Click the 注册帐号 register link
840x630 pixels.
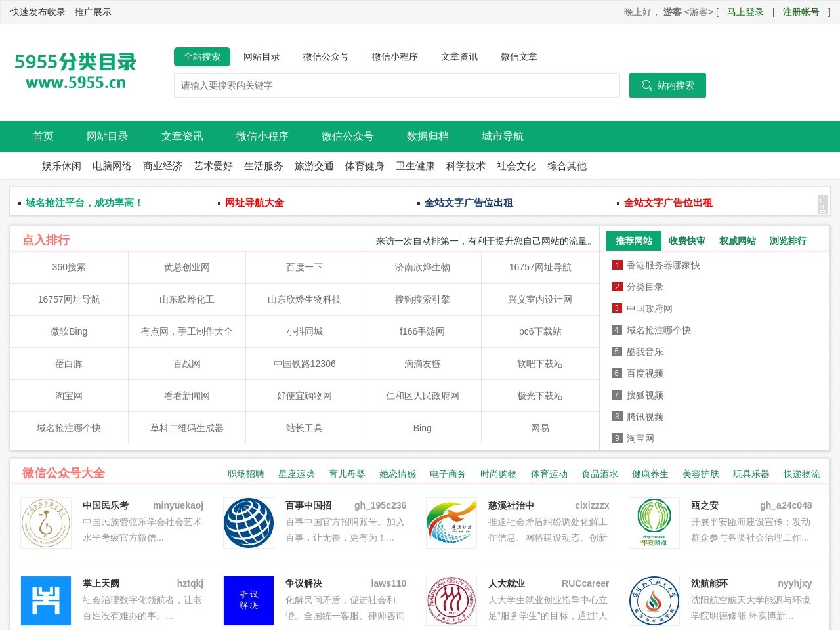tap(801, 12)
